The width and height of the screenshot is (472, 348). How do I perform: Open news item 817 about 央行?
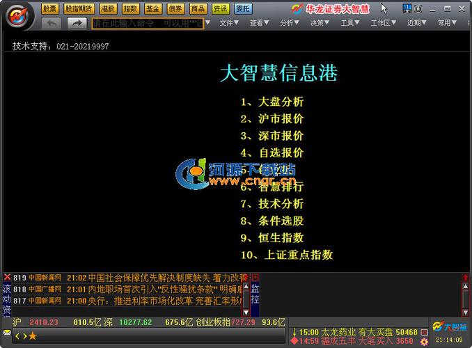tap(127, 301)
